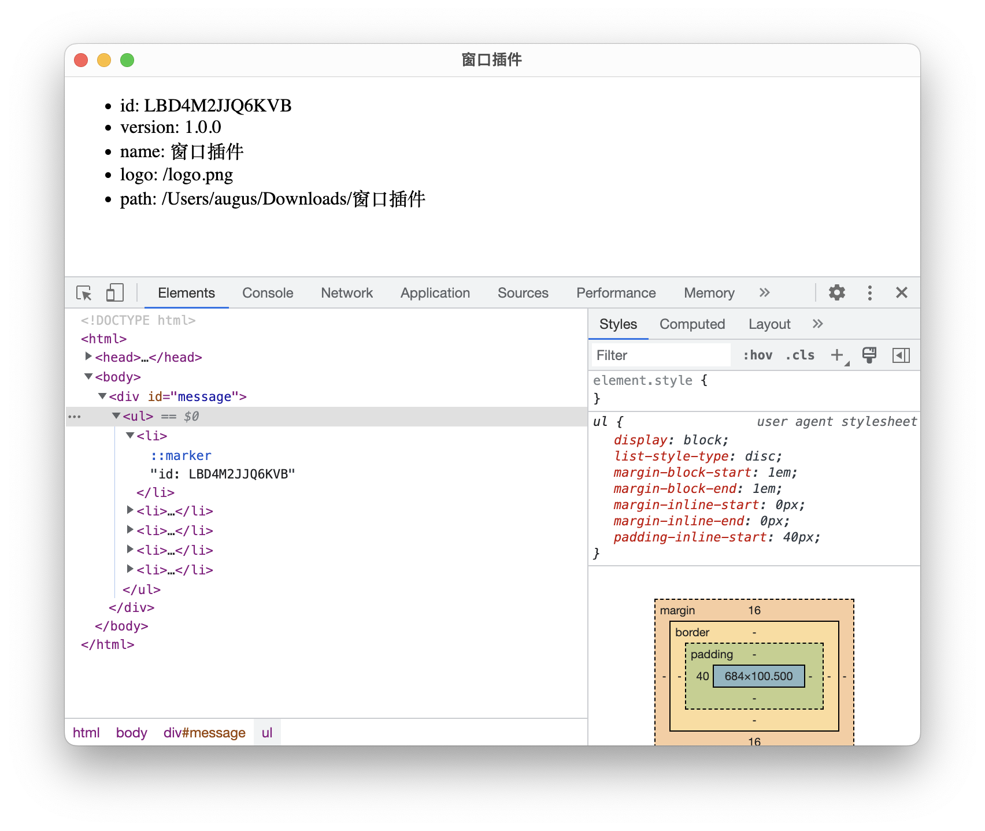This screenshot has height=831, width=985.
Task: Collapse the body element node
Action: 88,376
